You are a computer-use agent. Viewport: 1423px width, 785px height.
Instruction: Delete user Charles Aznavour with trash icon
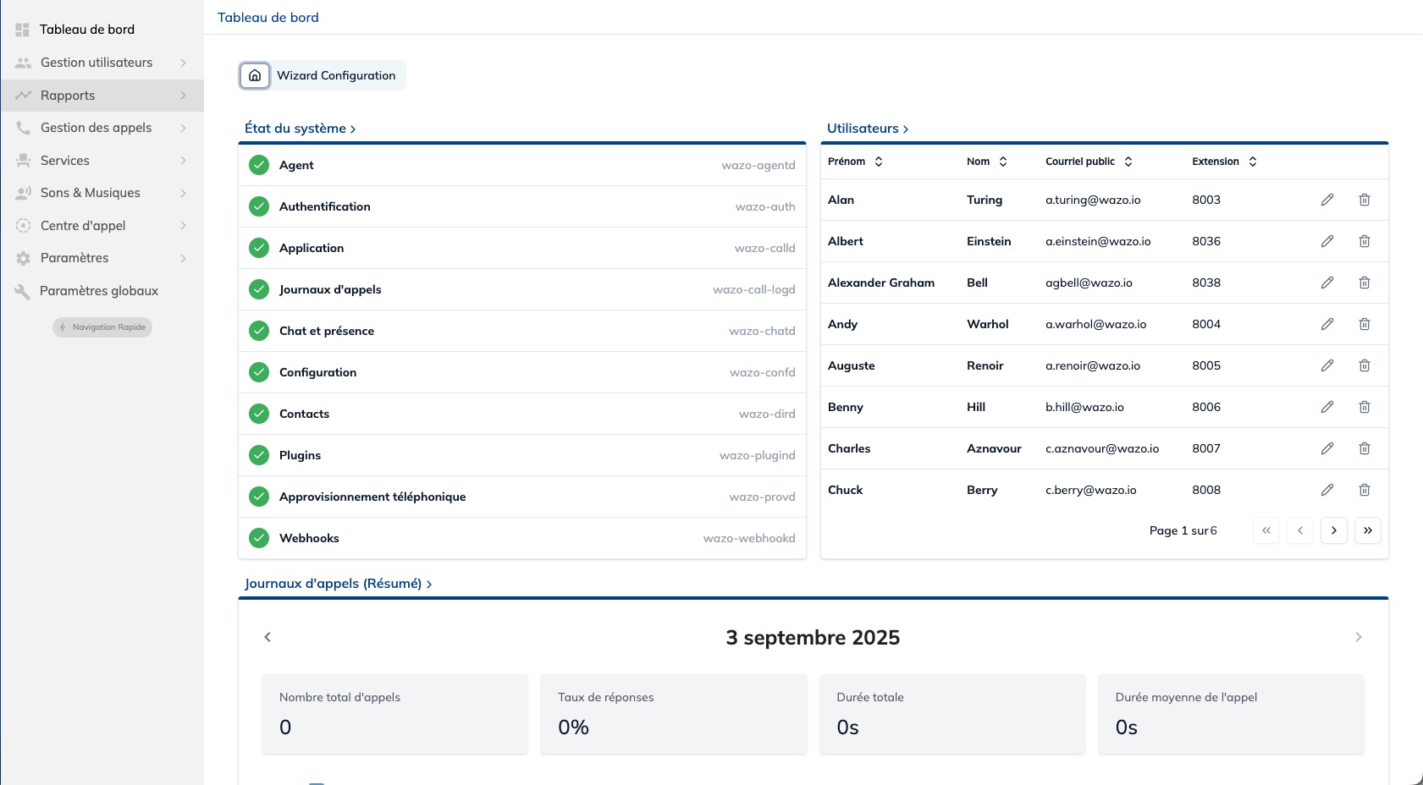(1365, 448)
